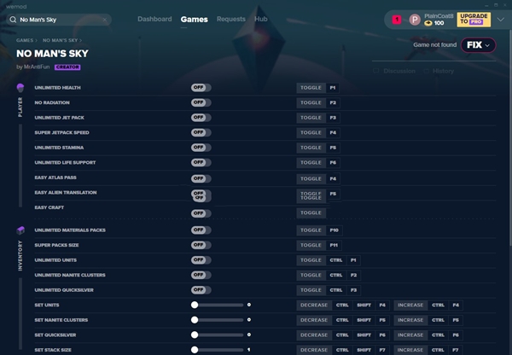Click Upgrade to Pro button
512x355 pixels.
click(x=474, y=20)
